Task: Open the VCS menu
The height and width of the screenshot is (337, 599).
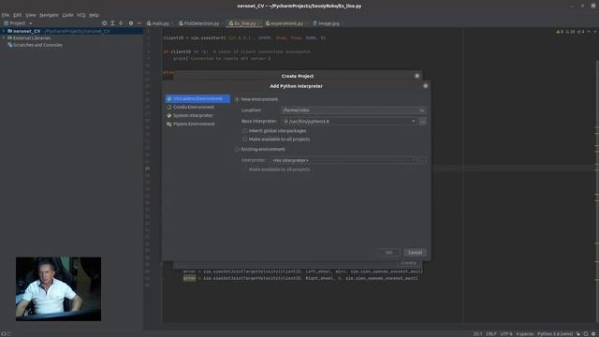Action: [81, 15]
